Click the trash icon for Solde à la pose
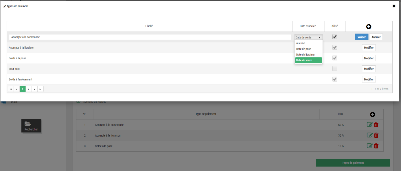Viewport: 401px width, 171px height. [x=376, y=146]
